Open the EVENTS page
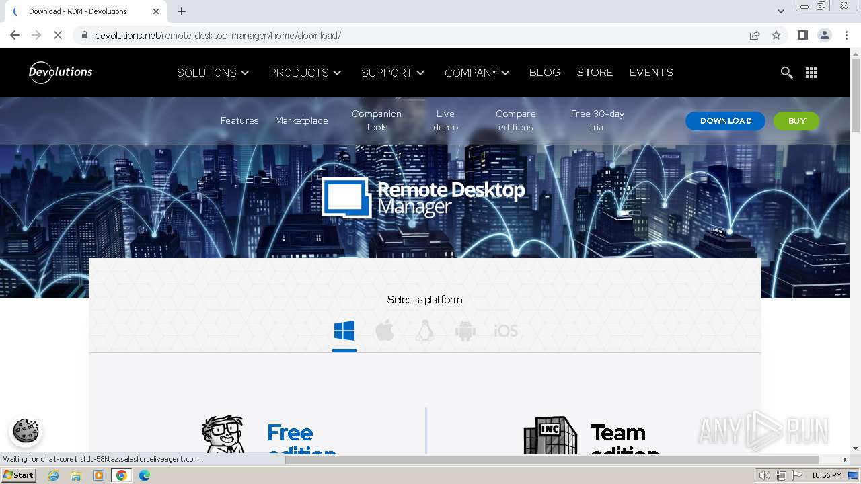Viewport: 861px width, 484px height. [x=651, y=73]
